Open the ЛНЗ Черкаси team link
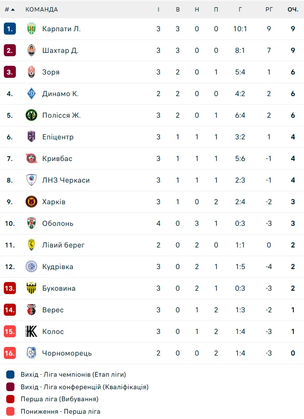This screenshot has height=419, width=304. point(66,180)
